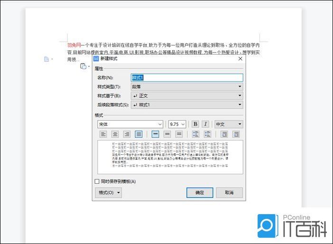Image resolution: width=333 pixels, height=244 pixels.
Task: Open the language dropdown showing 中文
Action: [x=229, y=124]
